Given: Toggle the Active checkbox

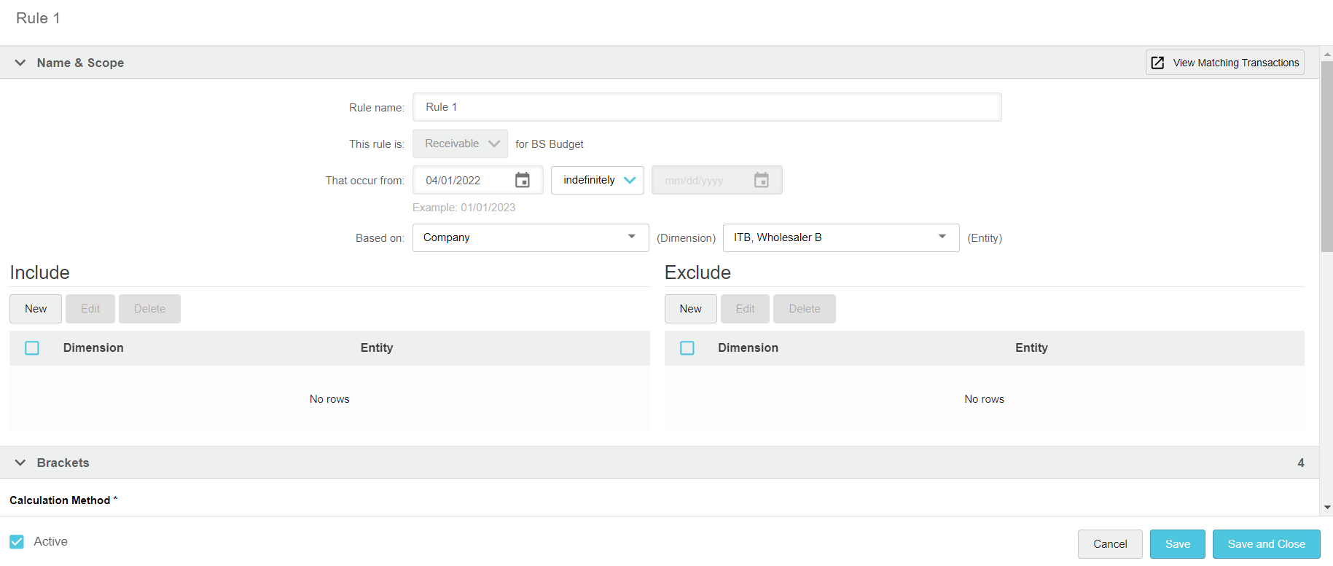Looking at the screenshot, I should pos(17,541).
